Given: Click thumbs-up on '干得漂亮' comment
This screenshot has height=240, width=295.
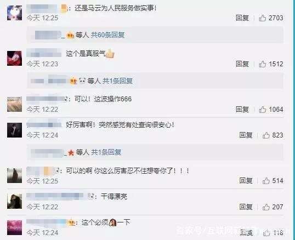Looking at the screenshot, I should pyautogui.click(x=266, y=207).
